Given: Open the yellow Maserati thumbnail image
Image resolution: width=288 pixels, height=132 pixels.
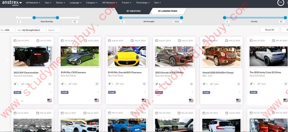Looking at the screenshot, I should coord(127,56).
